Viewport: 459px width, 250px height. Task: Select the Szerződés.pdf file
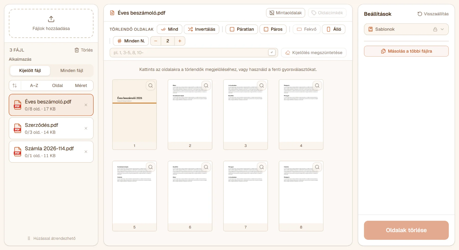(x=51, y=128)
